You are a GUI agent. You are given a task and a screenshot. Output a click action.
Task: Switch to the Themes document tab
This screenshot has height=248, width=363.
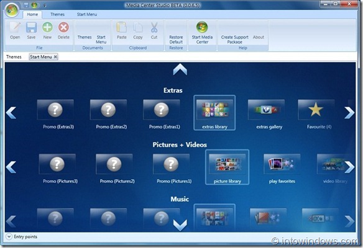tap(14, 57)
